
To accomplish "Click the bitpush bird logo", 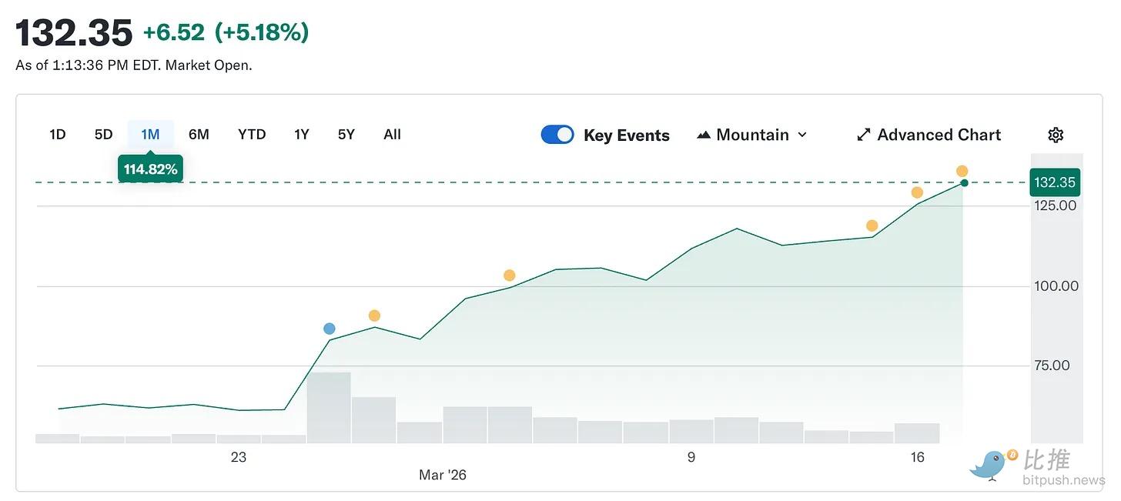I will click(990, 464).
